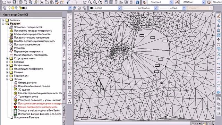Make object's layer current icon
Image resolution: width=222 pixels, height=125 pixels.
[x=74, y=8]
